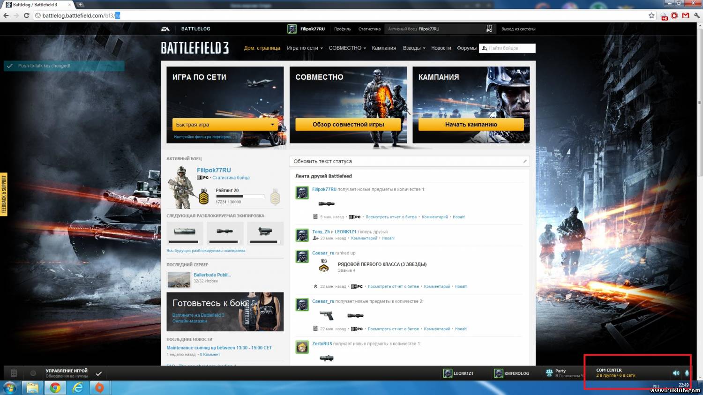703x395 pixels.
Task: Go to Дом. страница tab
Action: tap(262, 48)
